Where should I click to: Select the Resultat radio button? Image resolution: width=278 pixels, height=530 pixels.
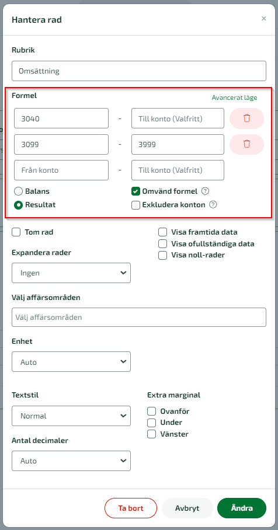click(x=18, y=205)
